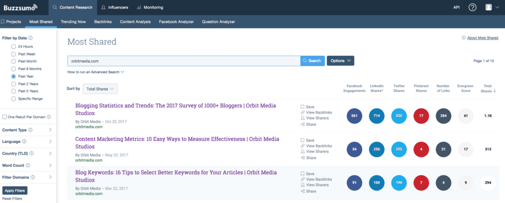
Task: Click the 17 Pinterest Shares circle
Action: point(421,116)
